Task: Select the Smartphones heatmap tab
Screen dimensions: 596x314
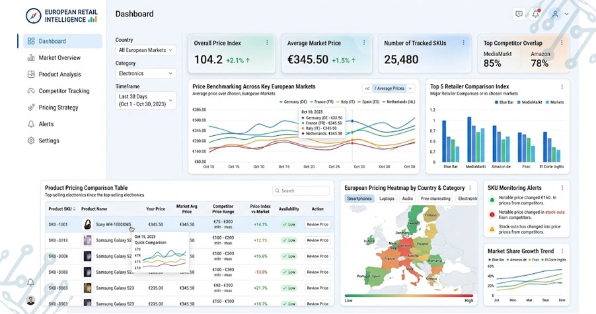Action: [x=359, y=199]
